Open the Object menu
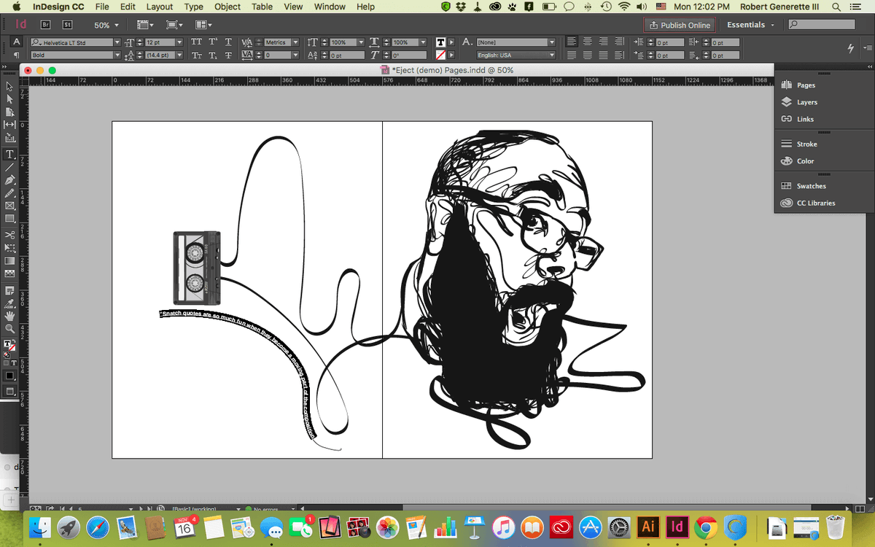 click(227, 7)
